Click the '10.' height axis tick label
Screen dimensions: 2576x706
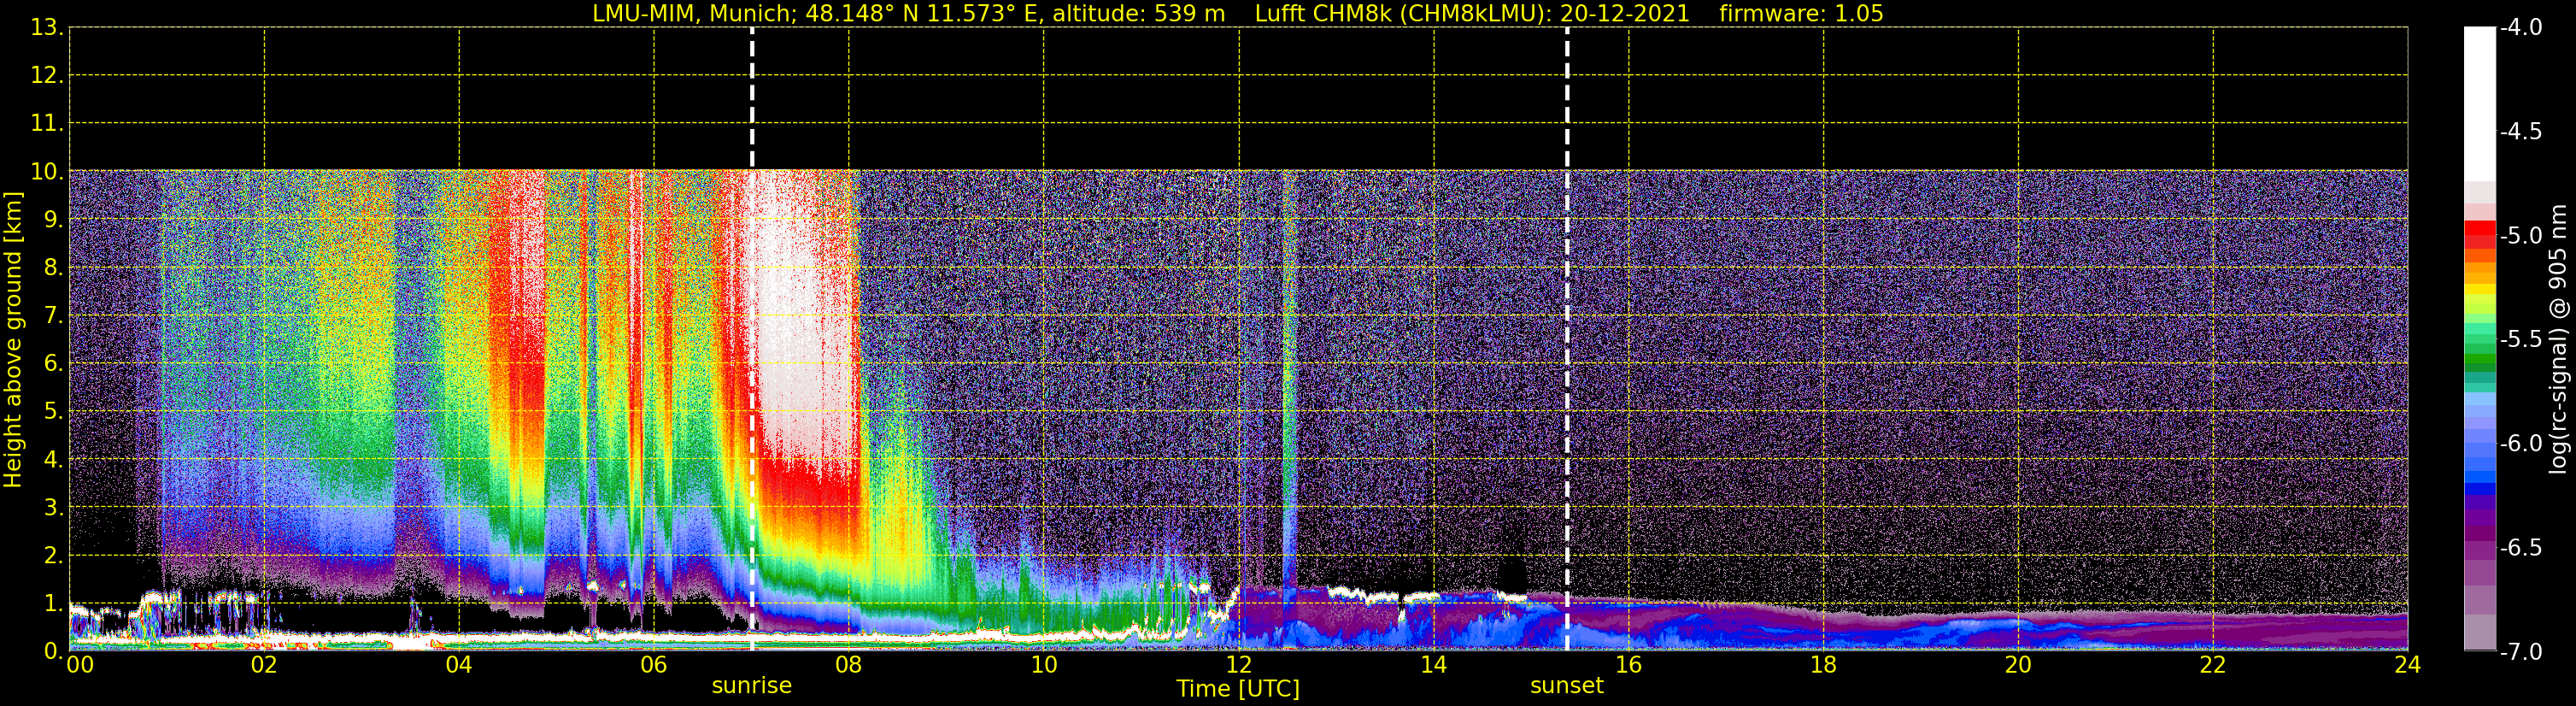pos(46,172)
